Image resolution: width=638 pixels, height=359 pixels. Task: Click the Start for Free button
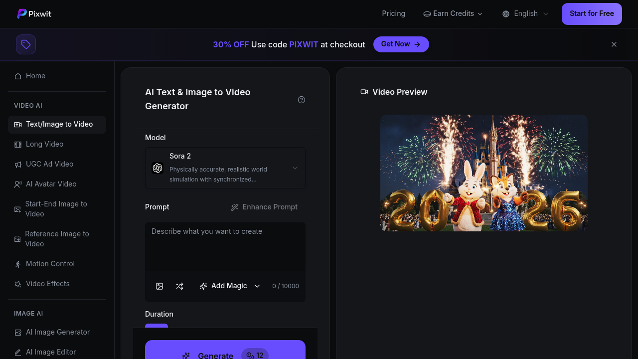(x=592, y=13)
